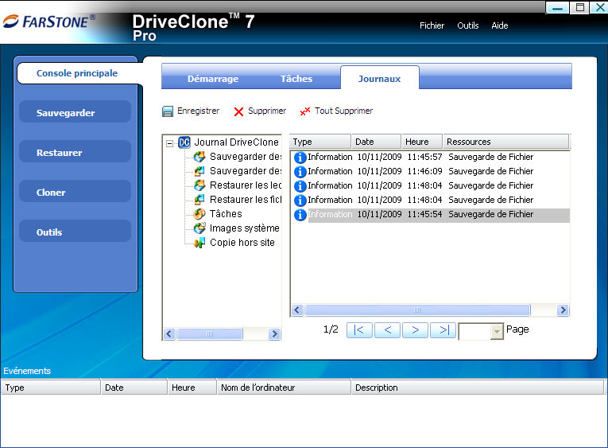Image resolution: width=608 pixels, height=448 pixels.
Task: Click Description events column header
Action: coord(478,388)
